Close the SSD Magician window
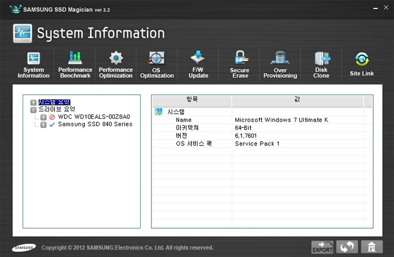394x257 pixels. (386, 7)
